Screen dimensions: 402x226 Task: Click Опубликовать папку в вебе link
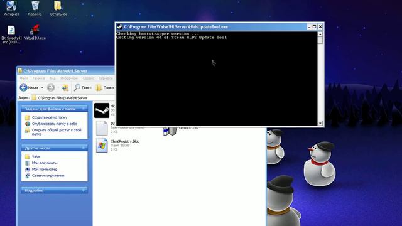[55, 124]
